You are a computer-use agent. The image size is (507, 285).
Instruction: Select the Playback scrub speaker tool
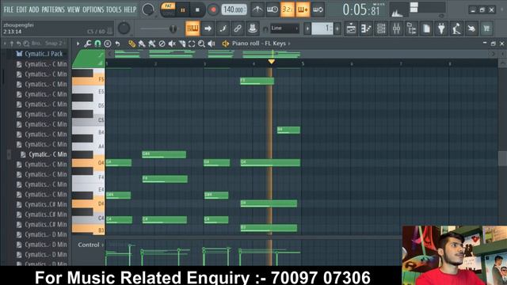pyautogui.click(x=212, y=44)
